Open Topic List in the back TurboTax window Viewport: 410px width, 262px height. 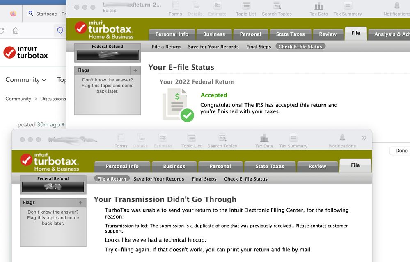tap(246, 9)
